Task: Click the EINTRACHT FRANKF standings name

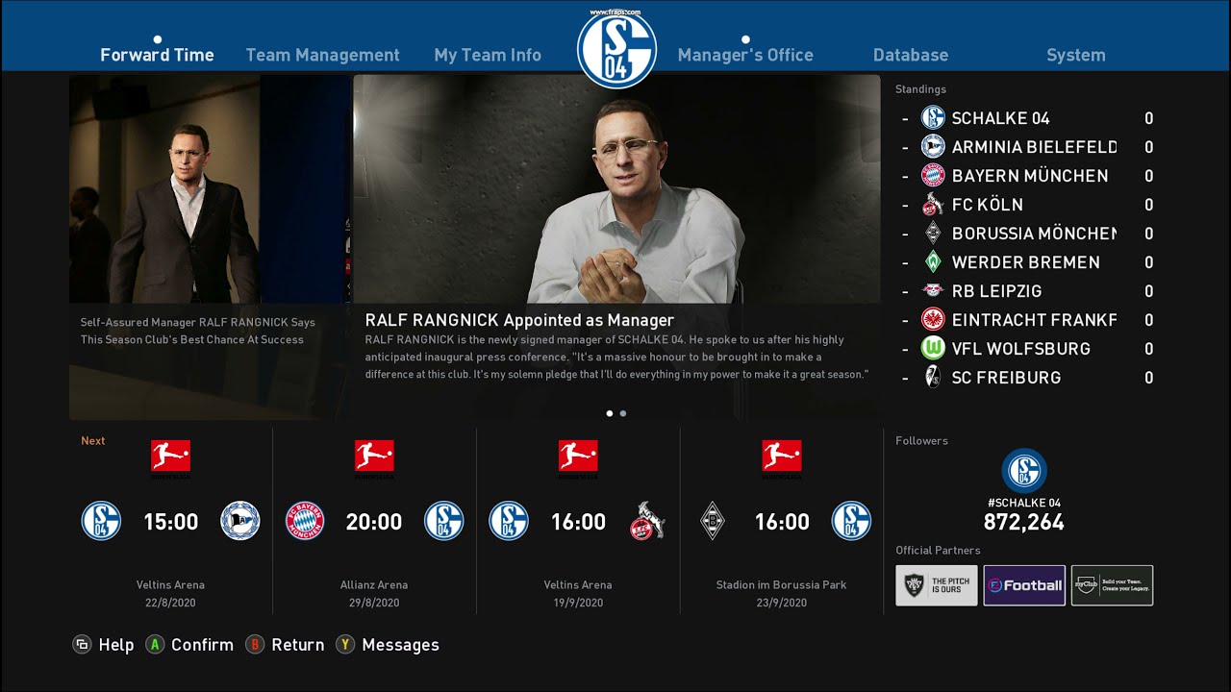Action: (1034, 320)
